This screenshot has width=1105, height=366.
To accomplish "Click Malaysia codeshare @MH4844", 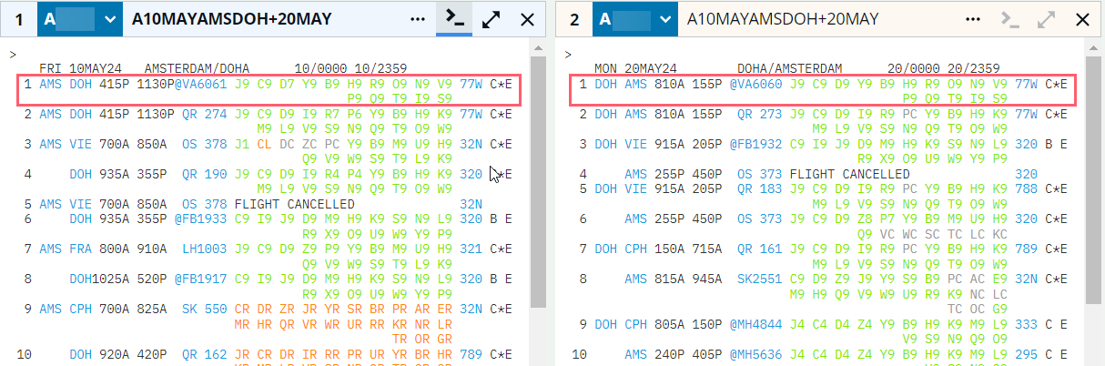I will 755,323.
